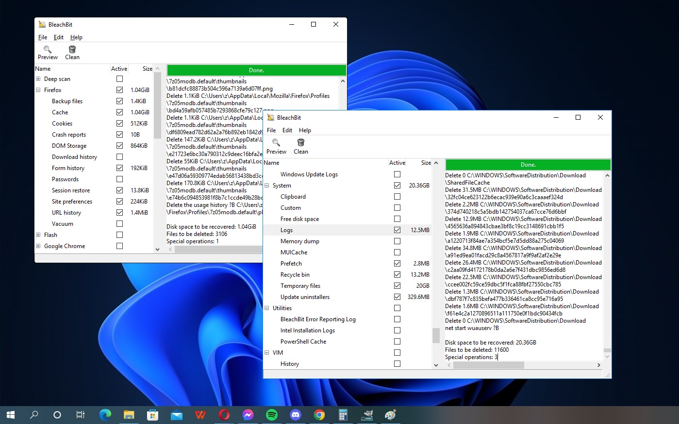Screen dimensions: 679x424
Task: Select the Temporary files row
Action: pos(300,286)
